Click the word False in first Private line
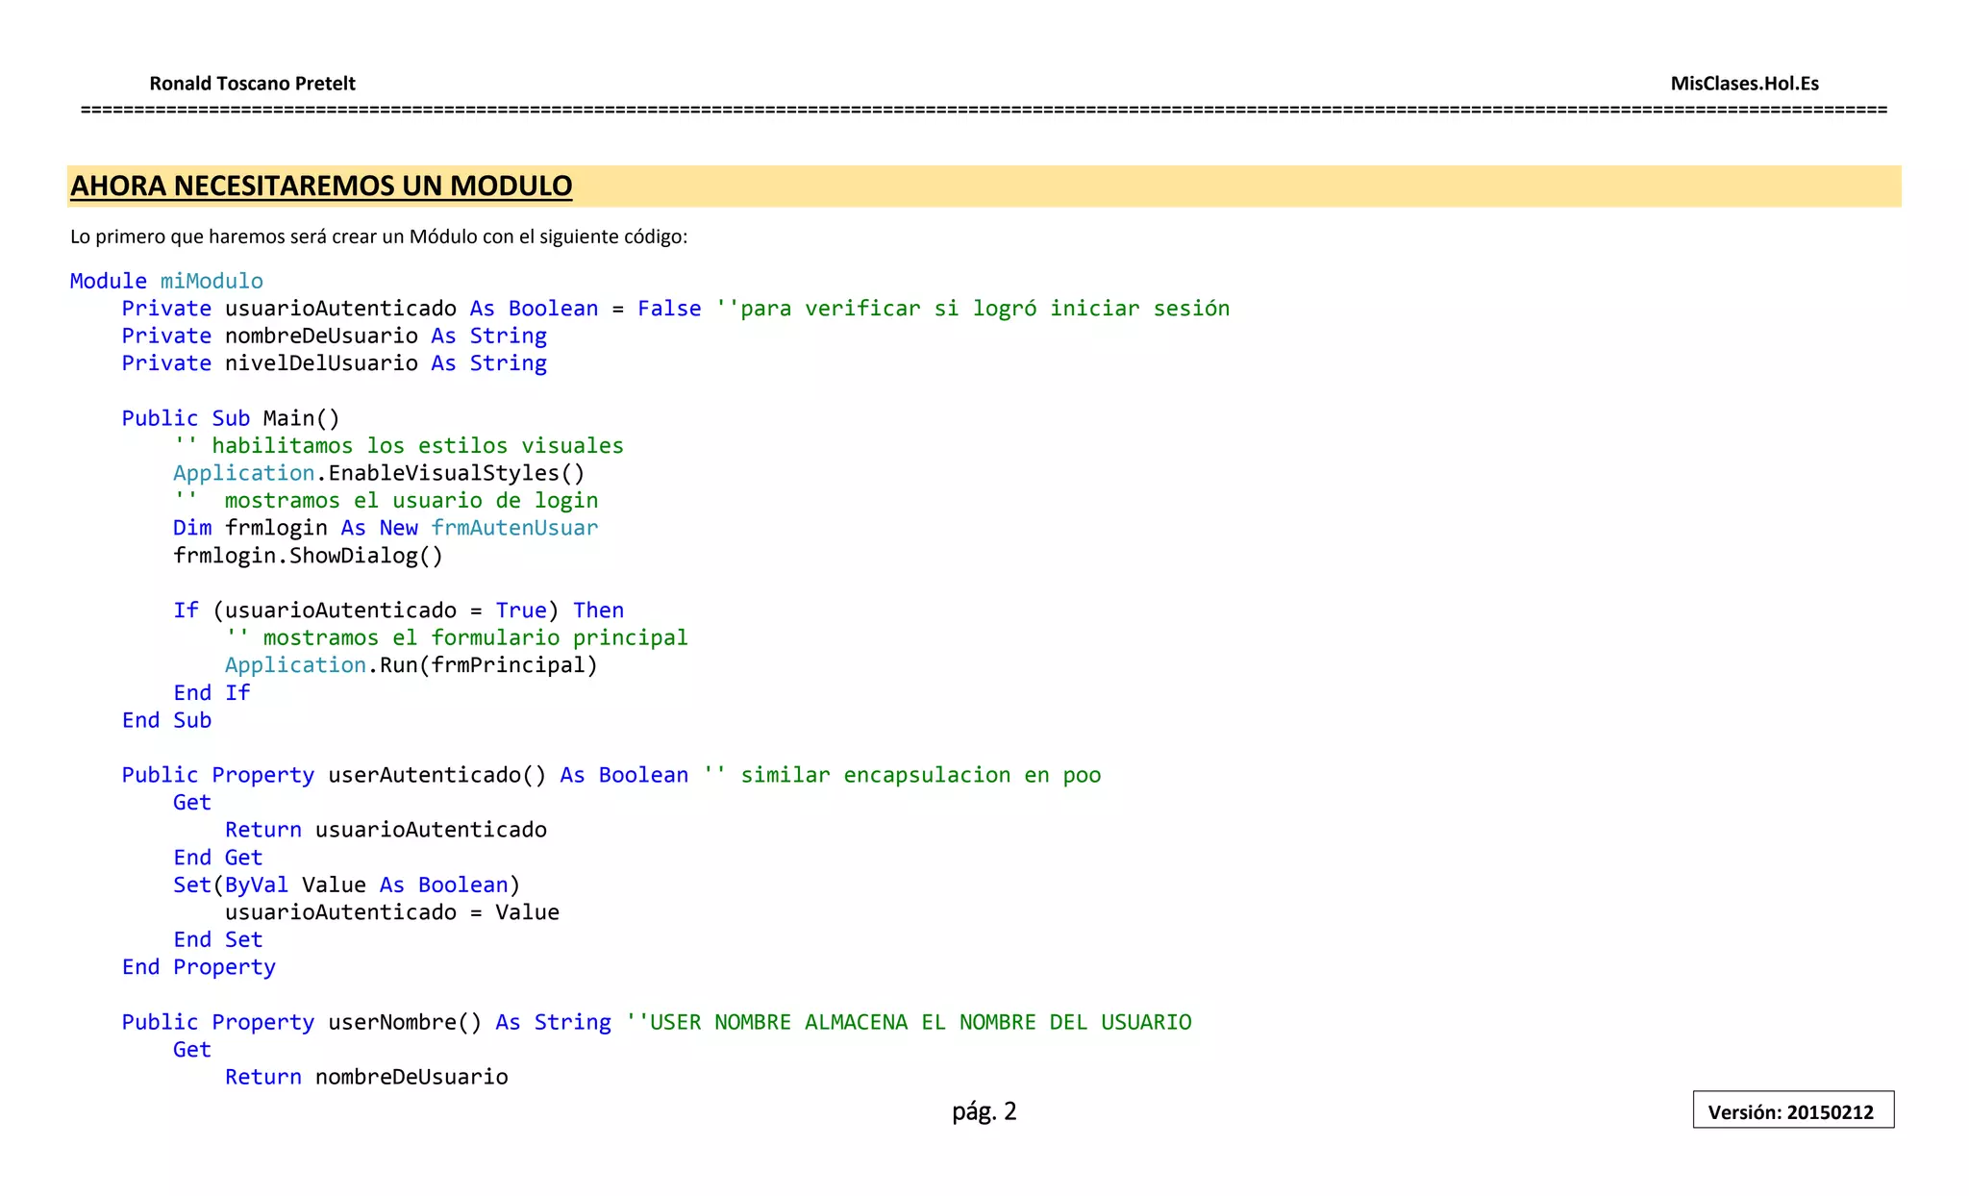Viewport: 1969px width, 1196px height. [669, 309]
